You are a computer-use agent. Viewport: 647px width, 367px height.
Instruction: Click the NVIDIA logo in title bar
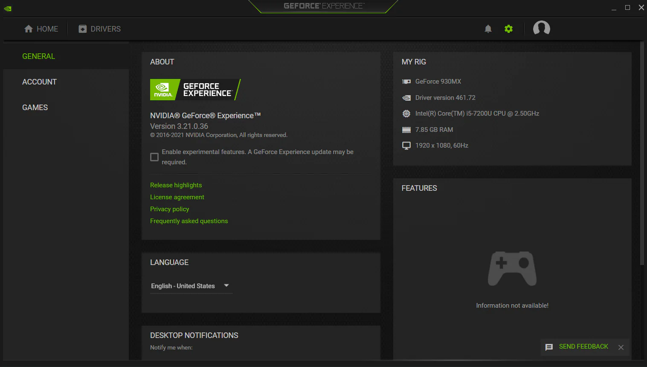8,8
